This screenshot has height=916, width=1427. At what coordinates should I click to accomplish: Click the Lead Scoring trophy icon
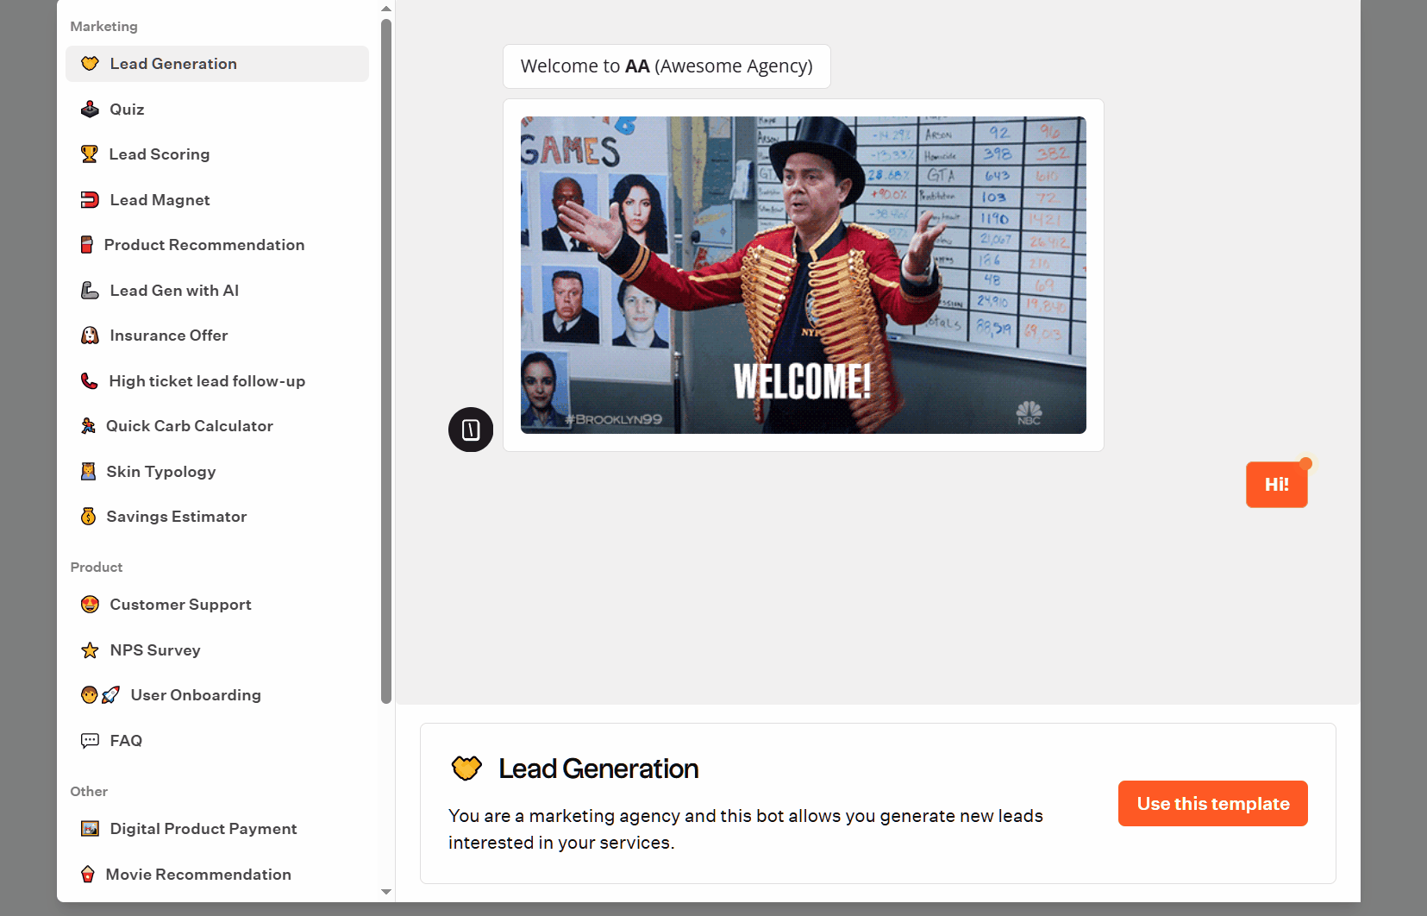pos(89,154)
